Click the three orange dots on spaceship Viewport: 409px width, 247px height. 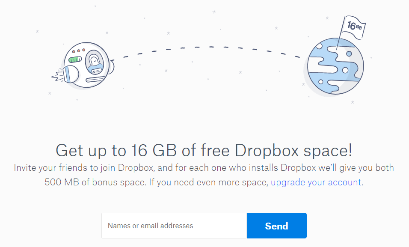tap(79, 51)
